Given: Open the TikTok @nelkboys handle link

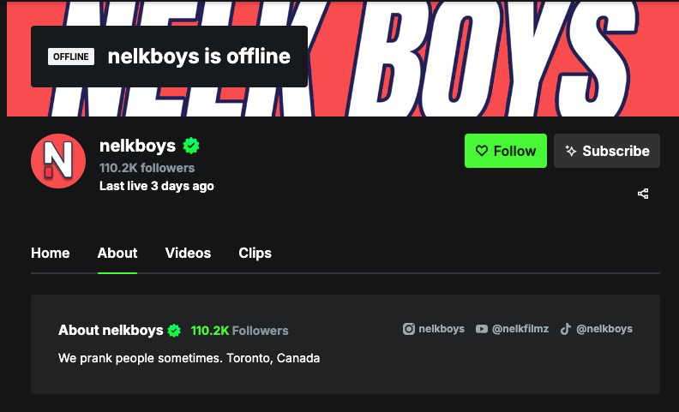Looking at the screenshot, I should point(604,329).
